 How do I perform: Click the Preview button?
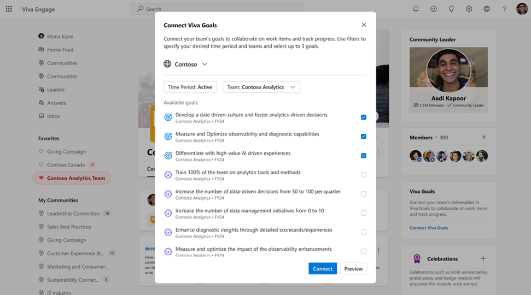[x=353, y=269]
